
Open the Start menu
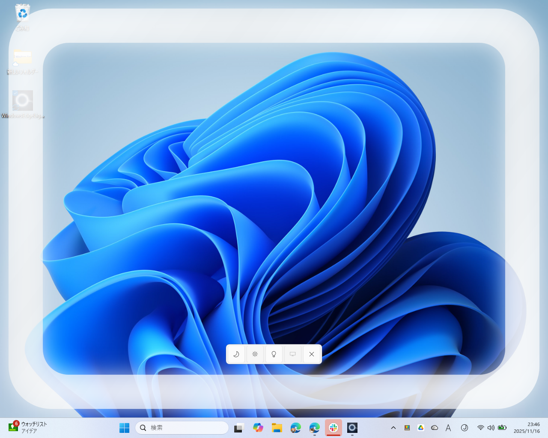(124, 427)
